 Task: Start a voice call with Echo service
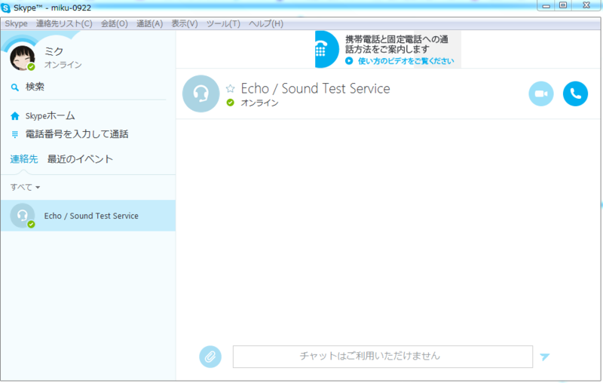[575, 93]
